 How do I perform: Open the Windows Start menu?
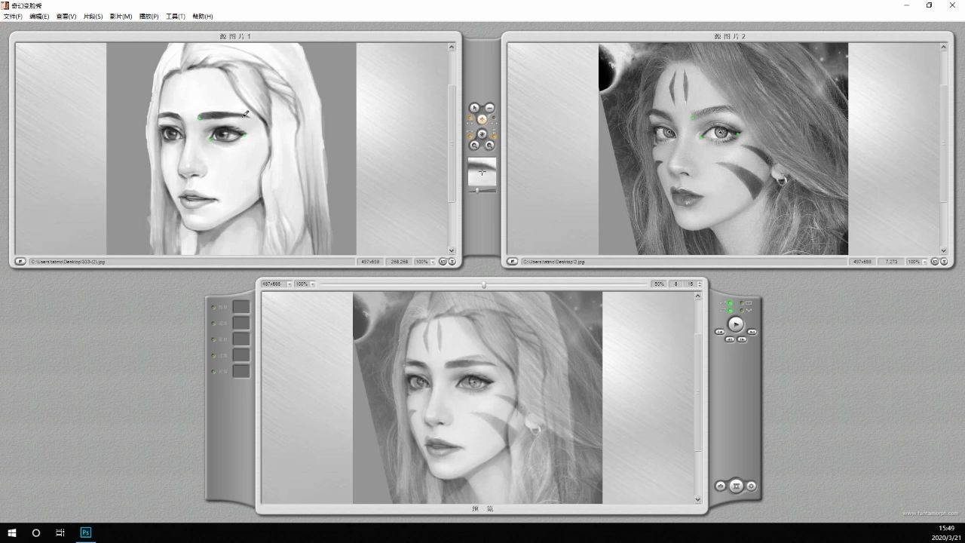pos(11,532)
